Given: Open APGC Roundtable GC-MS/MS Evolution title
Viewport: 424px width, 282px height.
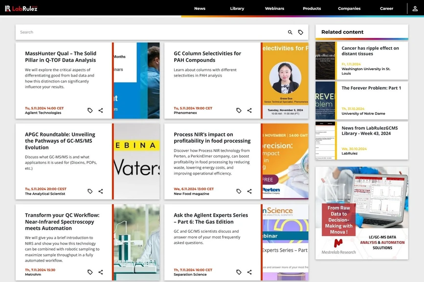Looking at the screenshot, I should pos(60,141).
